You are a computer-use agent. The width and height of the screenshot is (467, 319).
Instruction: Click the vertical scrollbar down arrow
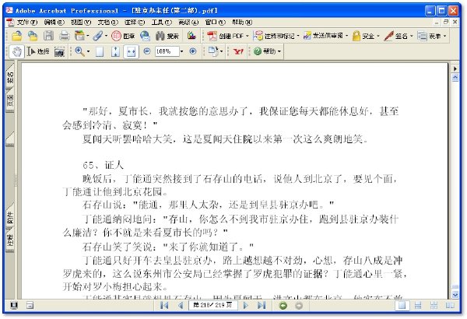click(455, 294)
